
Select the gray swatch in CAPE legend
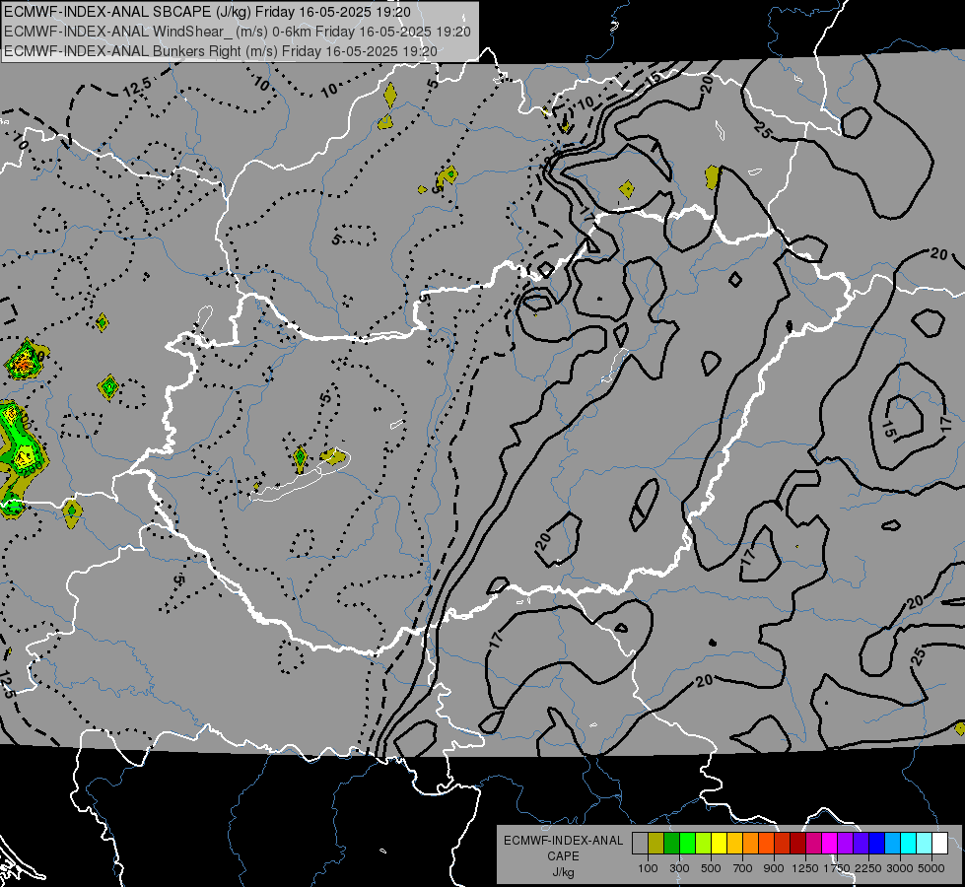(640, 844)
